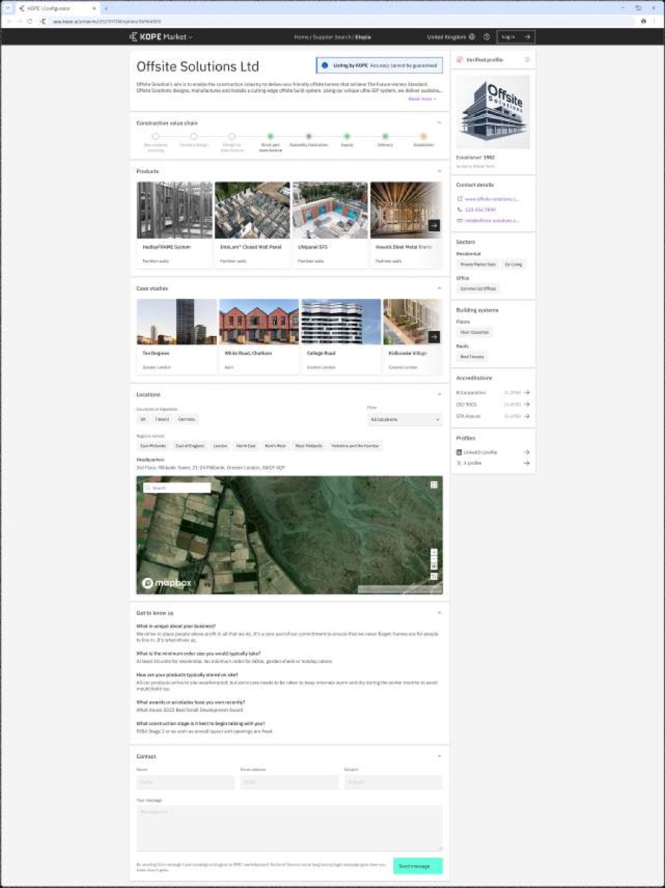The image size is (665, 888).
Task: Collapse the Case studies section
Action: [x=439, y=288]
